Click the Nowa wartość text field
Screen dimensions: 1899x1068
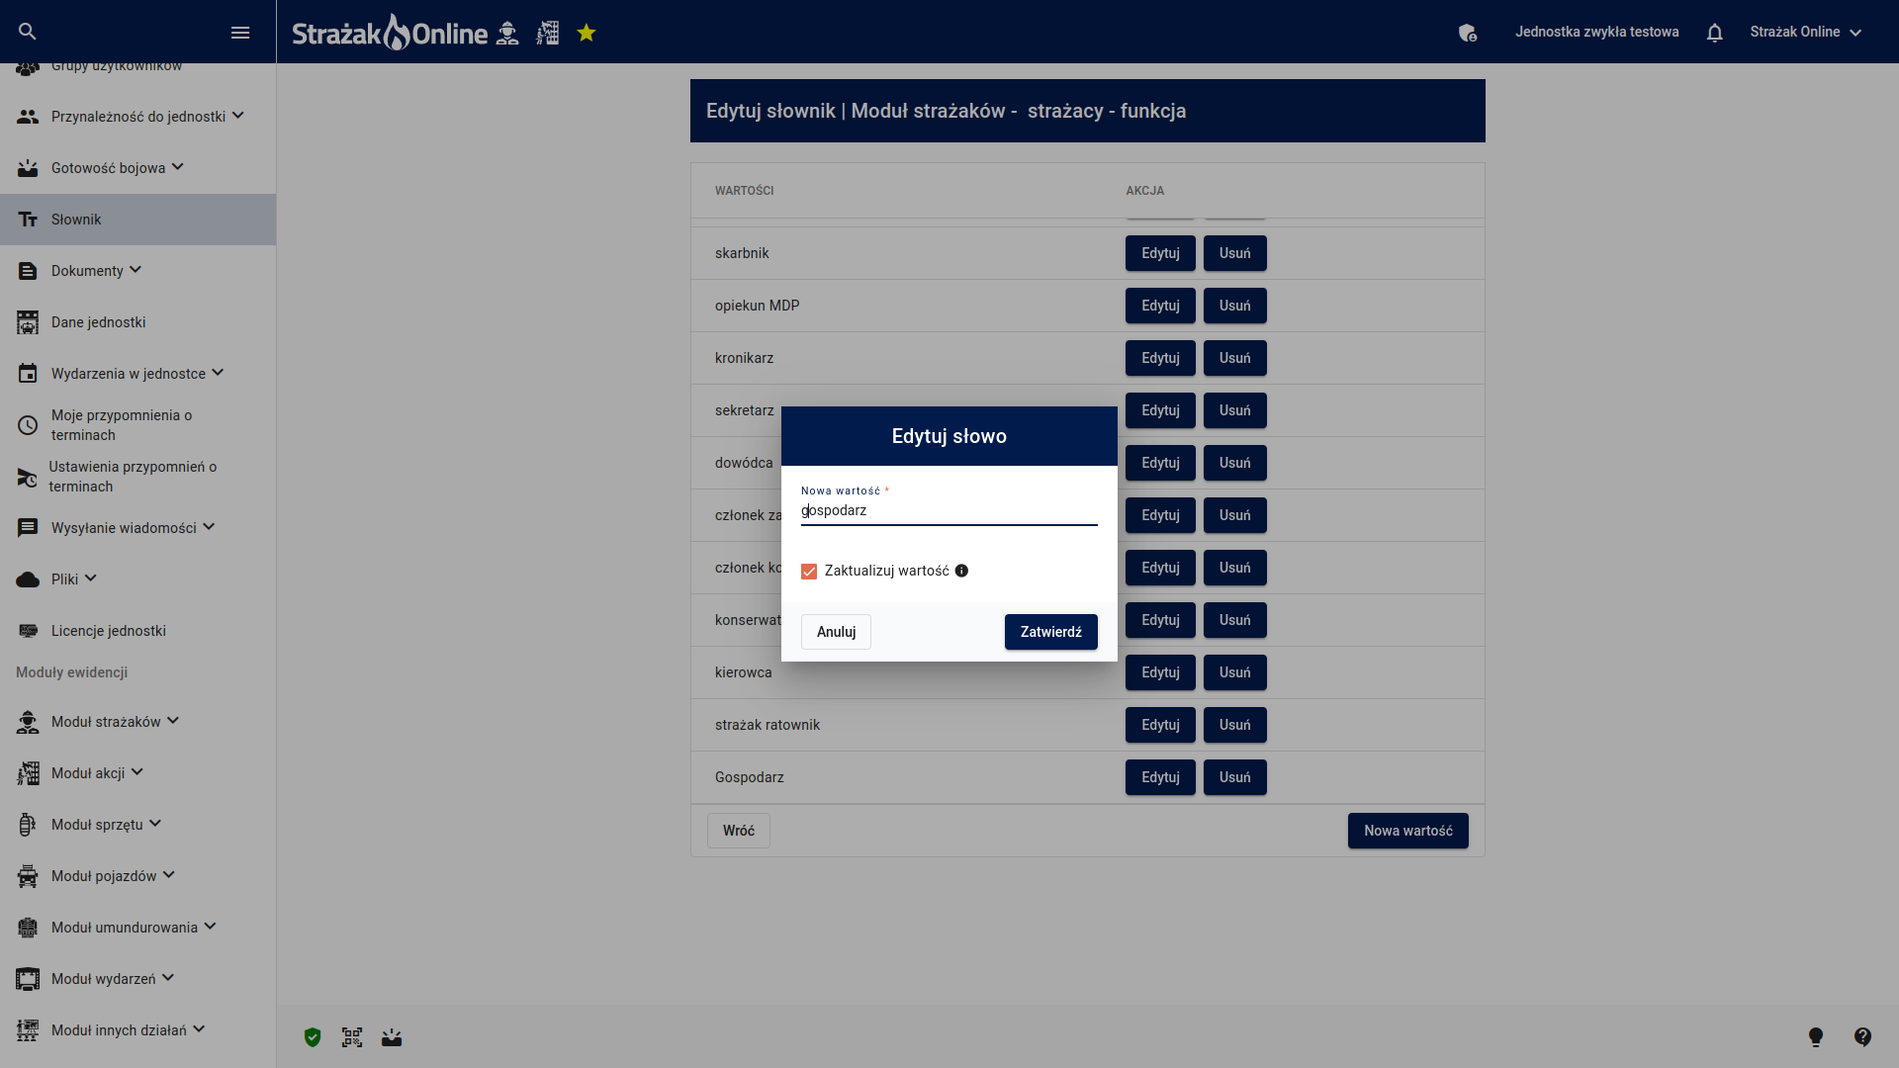(x=949, y=511)
